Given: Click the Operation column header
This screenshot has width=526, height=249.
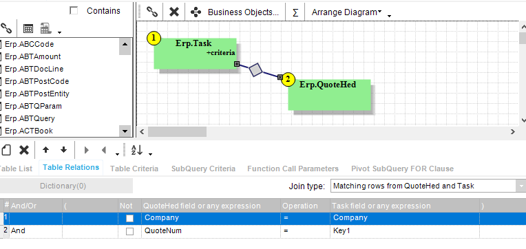Looking at the screenshot, I should pos(305,206).
